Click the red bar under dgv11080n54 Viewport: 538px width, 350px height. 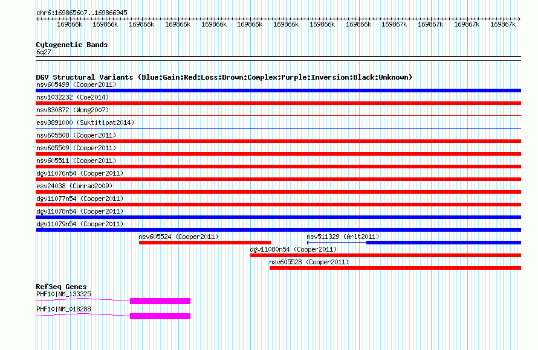386,255
